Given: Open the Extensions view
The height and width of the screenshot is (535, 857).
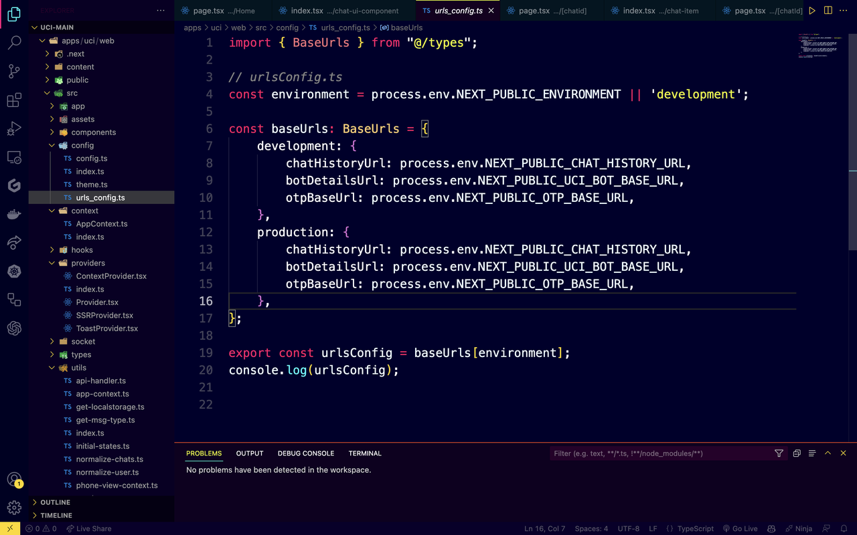Looking at the screenshot, I should pyautogui.click(x=14, y=100).
